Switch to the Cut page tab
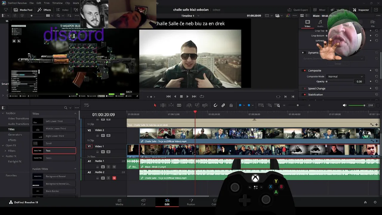Screen dimensions: 382x215 [143, 202]
